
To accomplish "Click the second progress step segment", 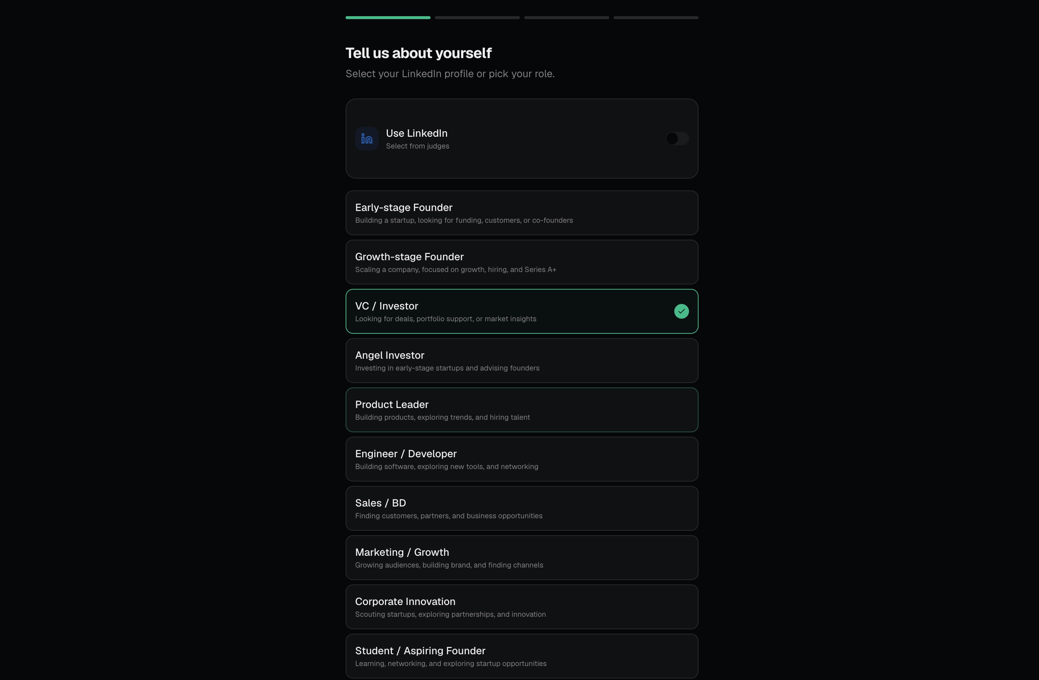I will pos(477,17).
